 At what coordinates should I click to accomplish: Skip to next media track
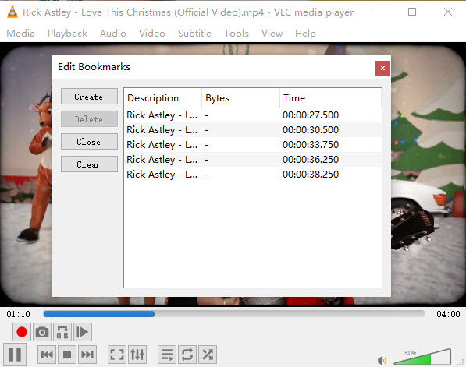tap(87, 355)
